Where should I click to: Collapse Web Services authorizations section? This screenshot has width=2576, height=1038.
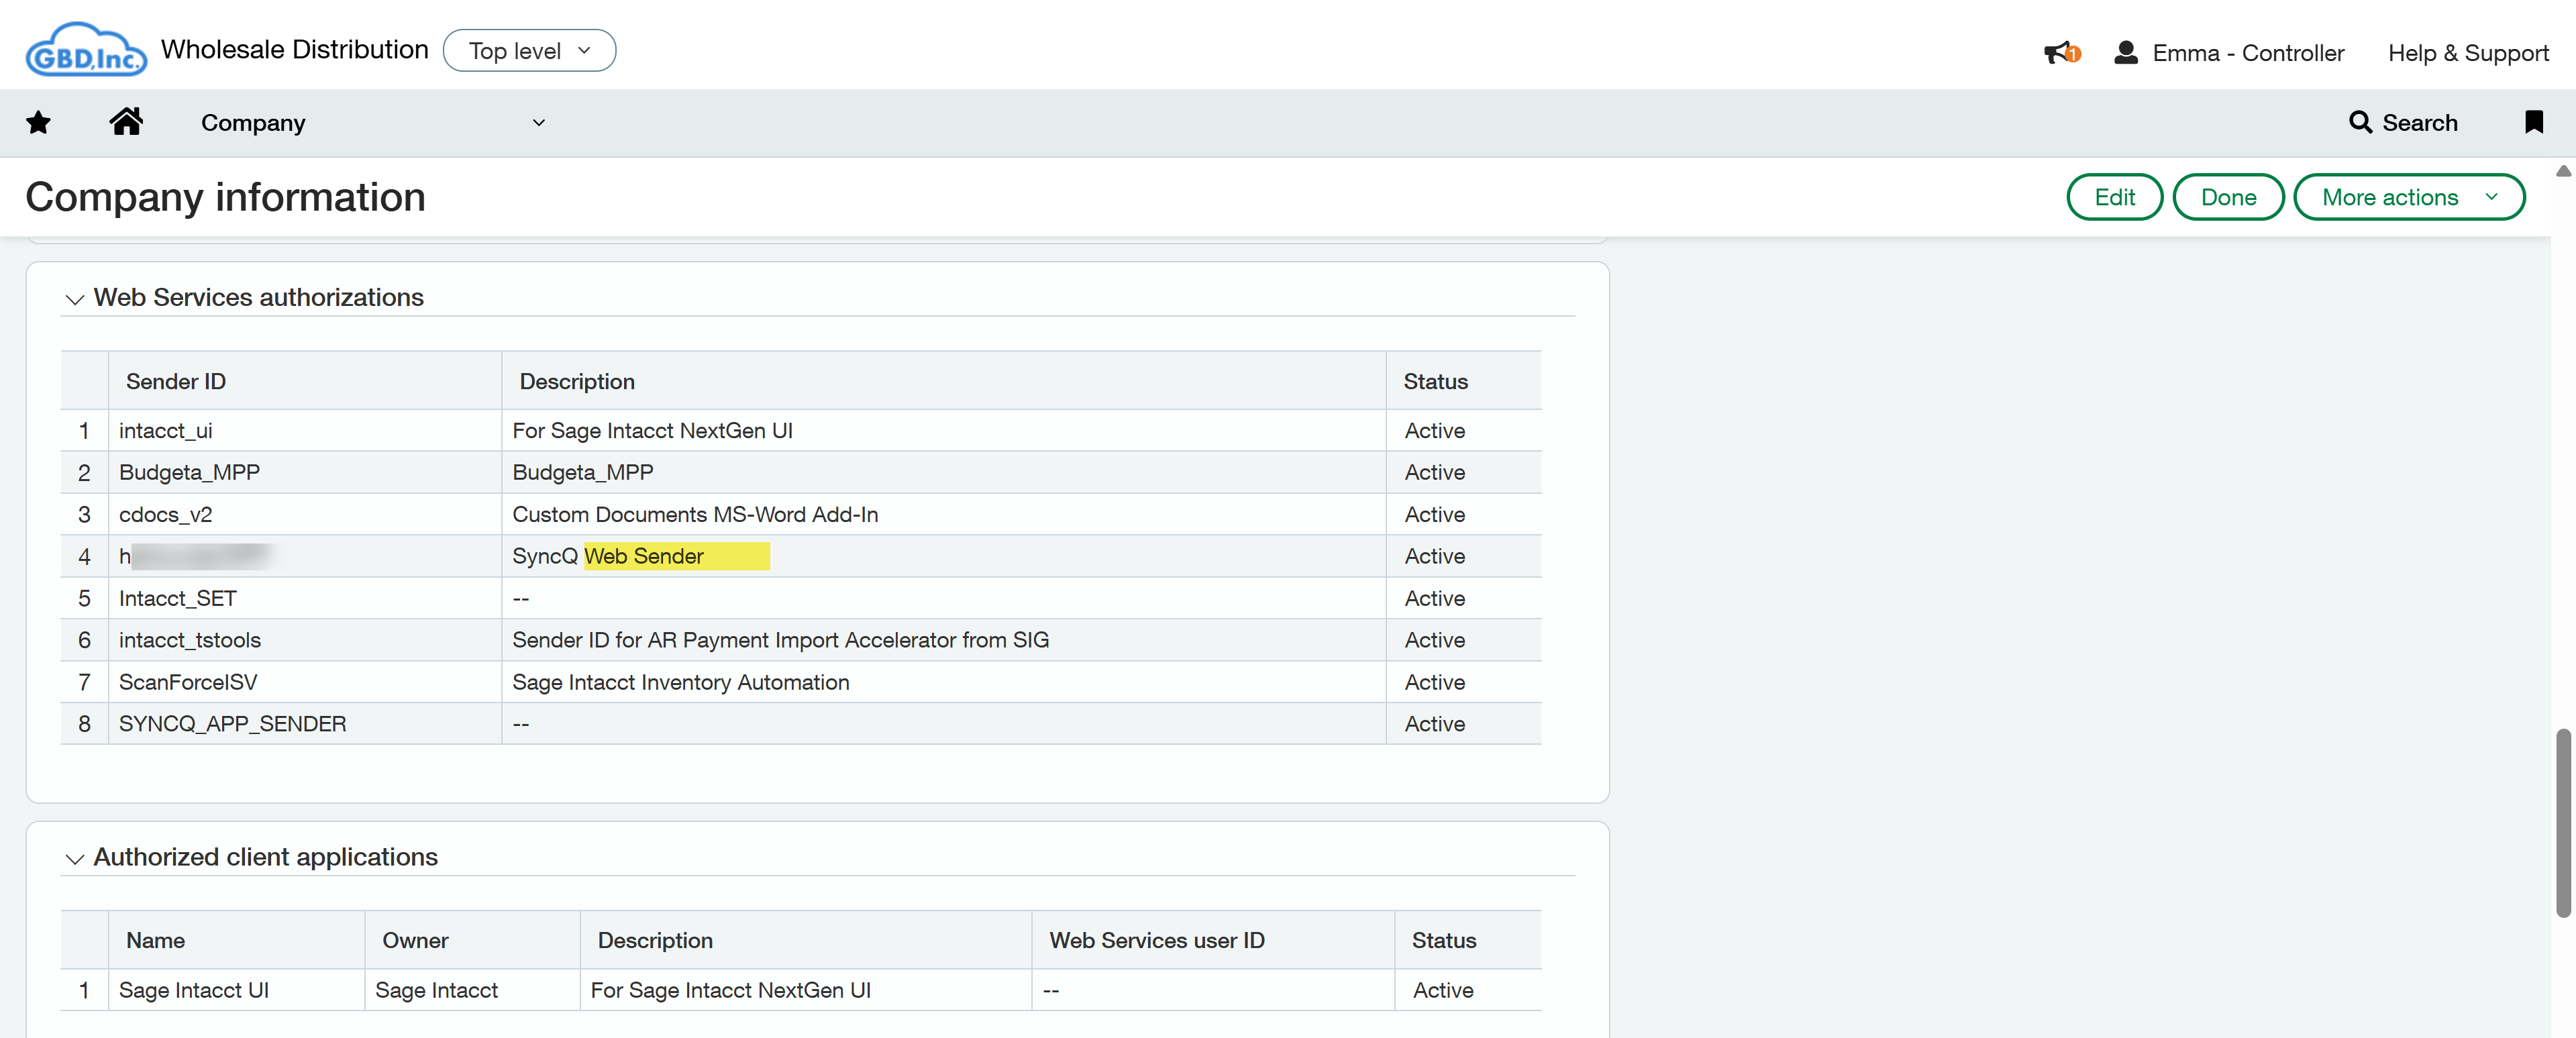click(x=75, y=299)
